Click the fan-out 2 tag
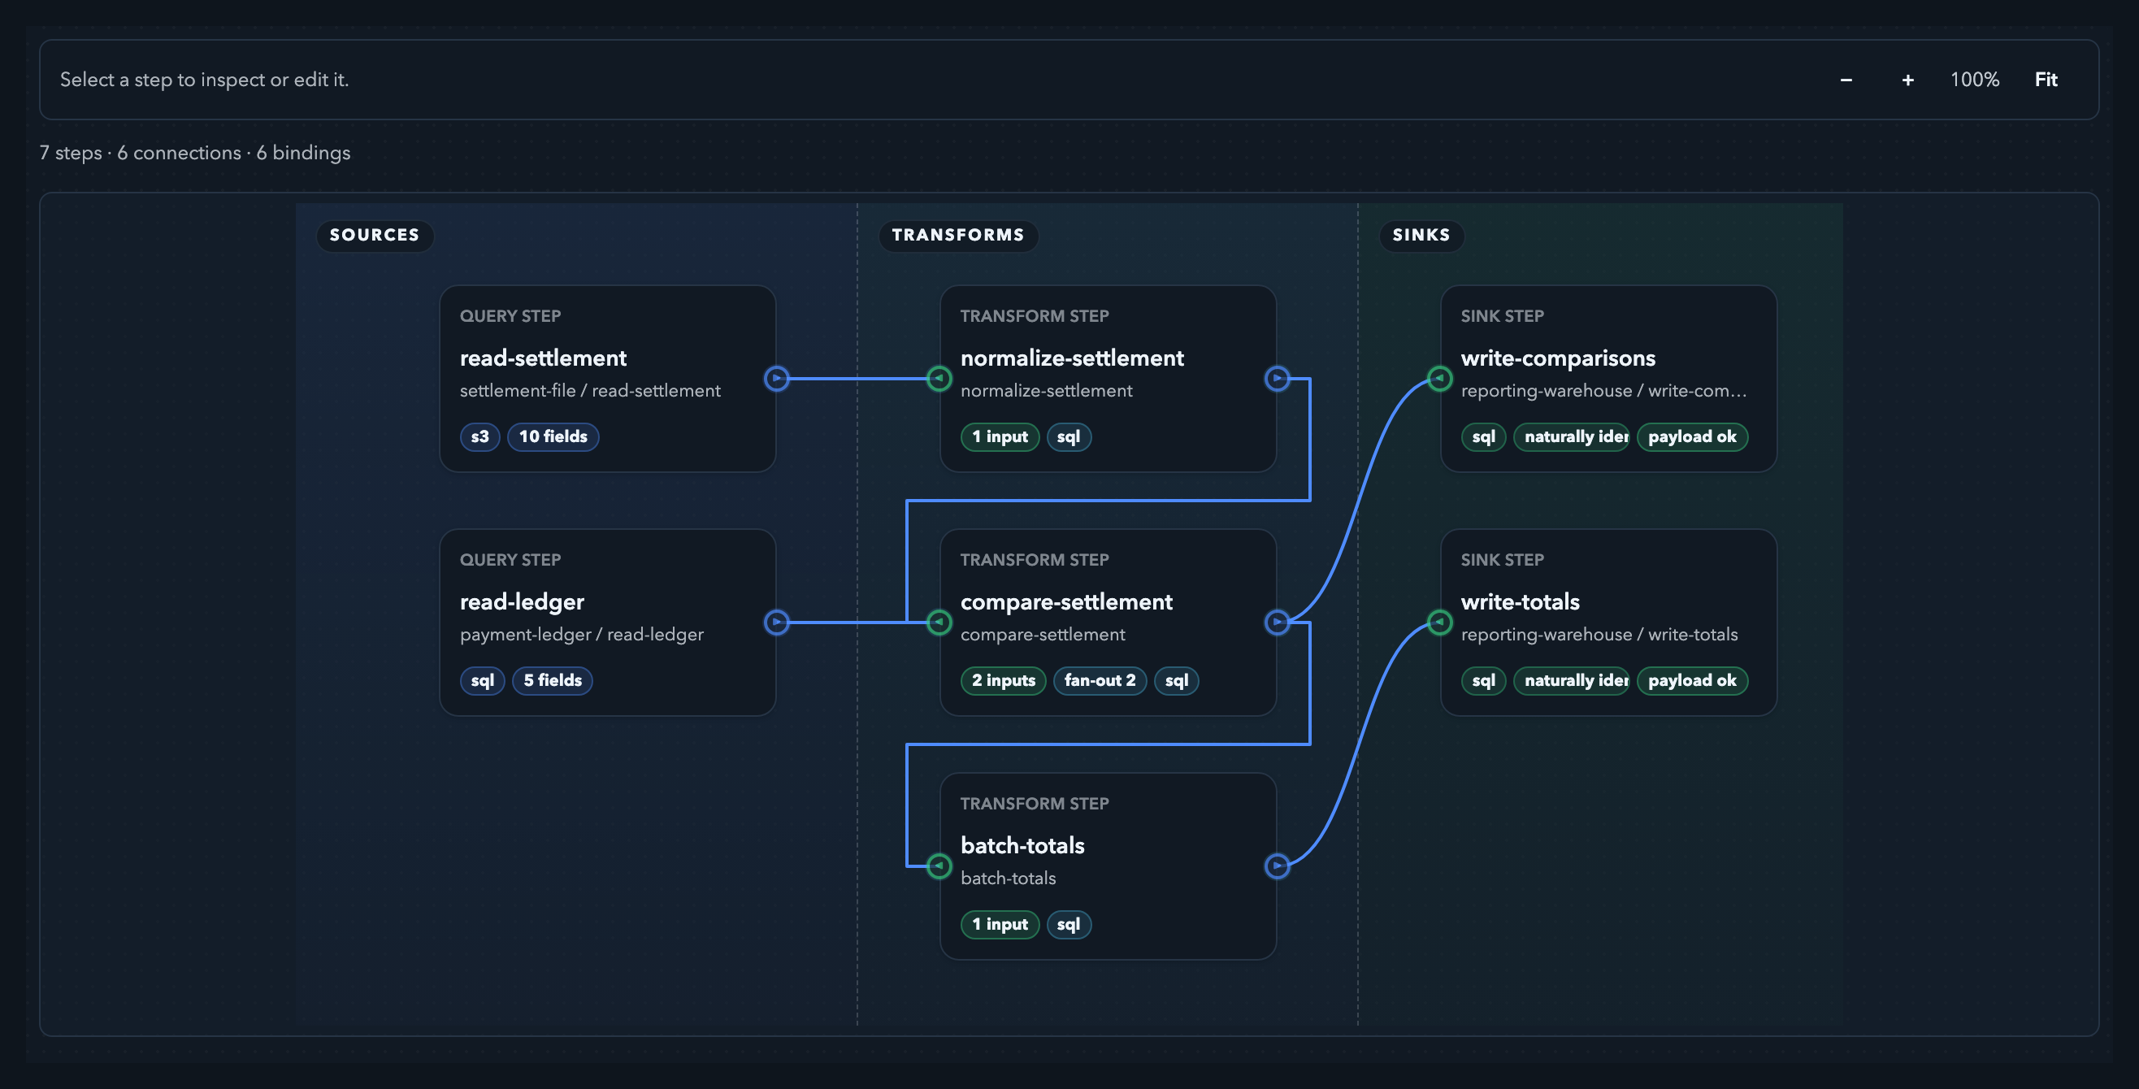The image size is (2139, 1089). (1100, 680)
